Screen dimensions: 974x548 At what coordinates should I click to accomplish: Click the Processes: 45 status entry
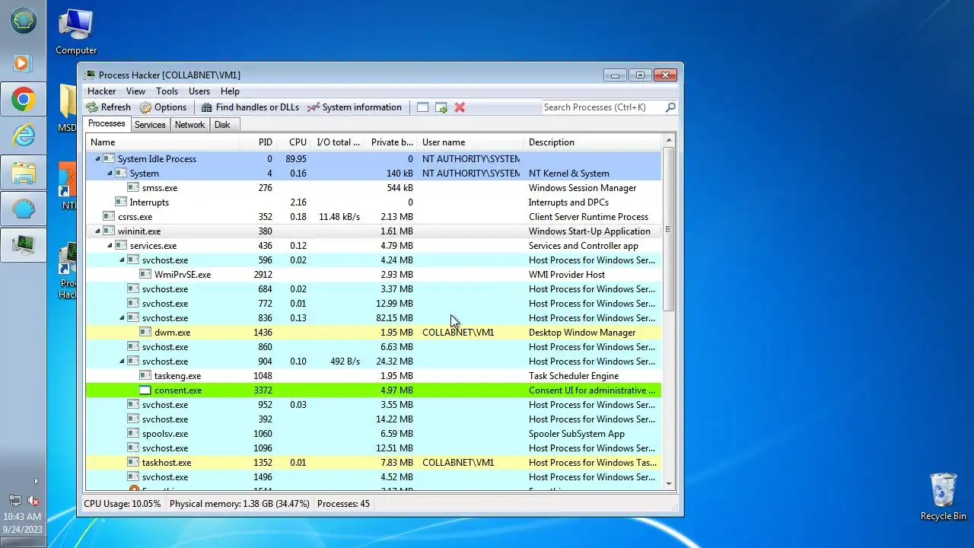(x=343, y=504)
